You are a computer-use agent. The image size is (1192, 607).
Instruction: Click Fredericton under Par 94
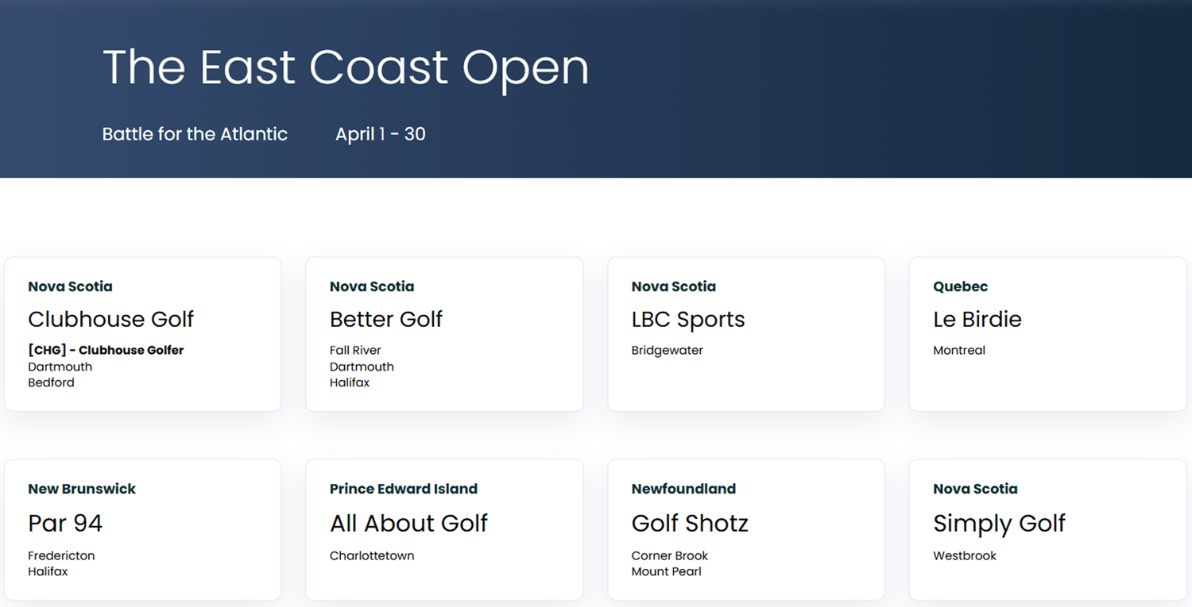tap(61, 555)
